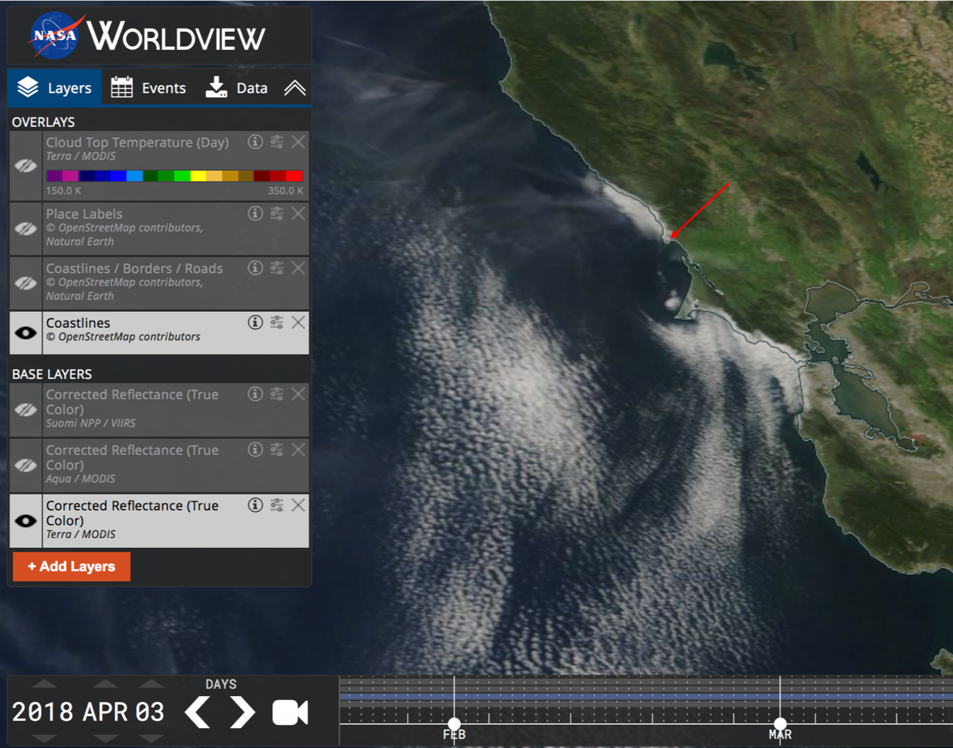Open info for Place Labels layer
953x748 pixels.
pyautogui.click(x=255, y=213)
